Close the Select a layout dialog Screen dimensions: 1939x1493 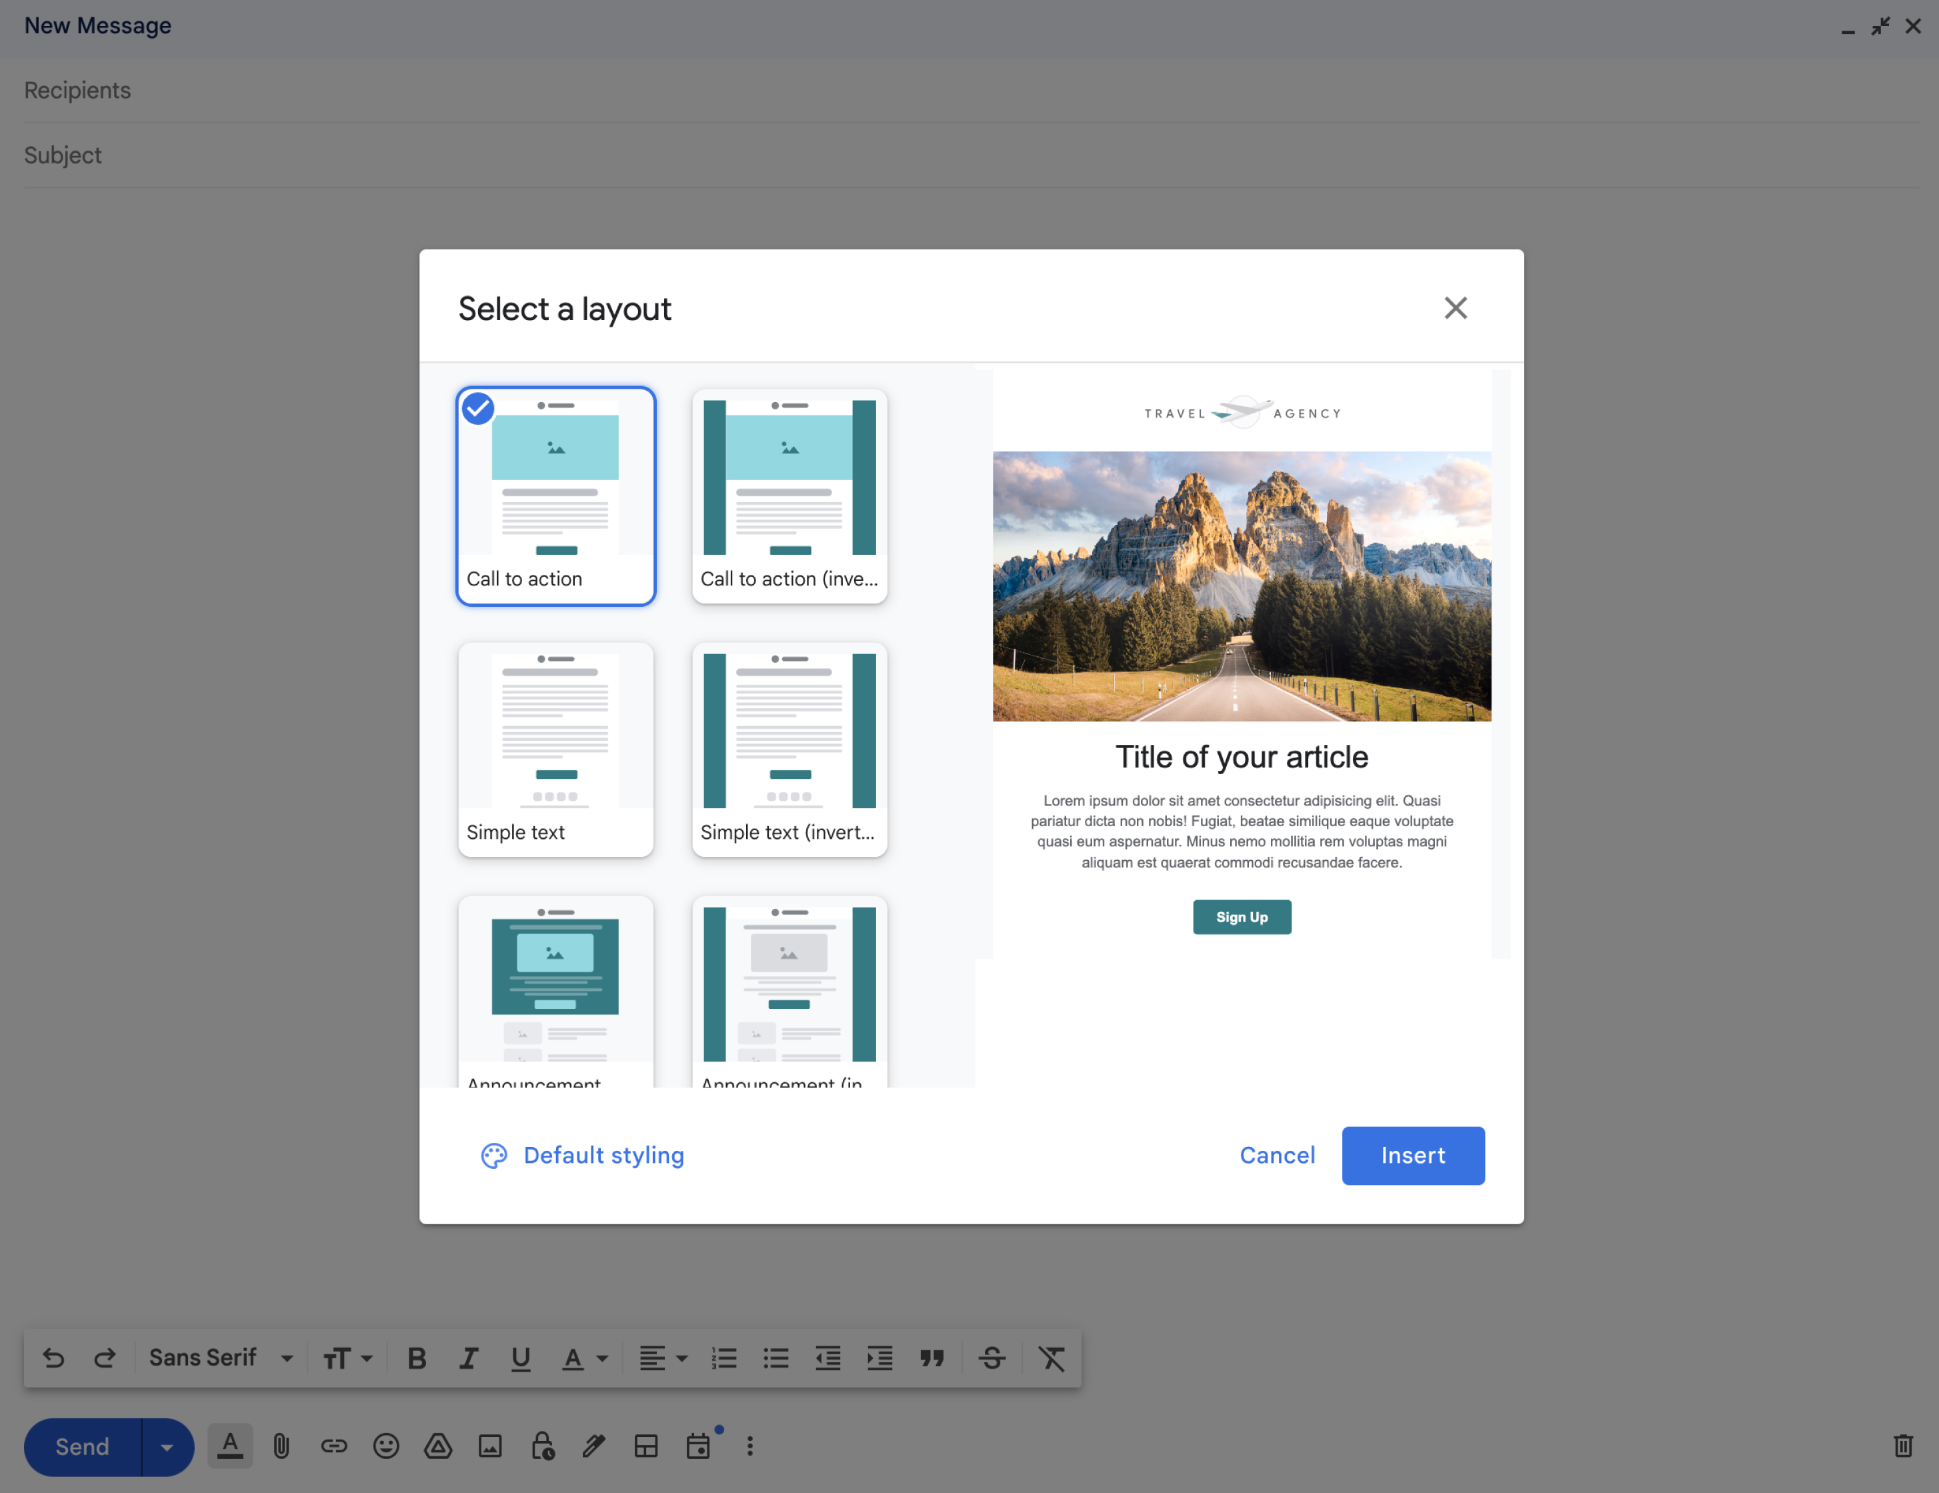[1455, 308]
